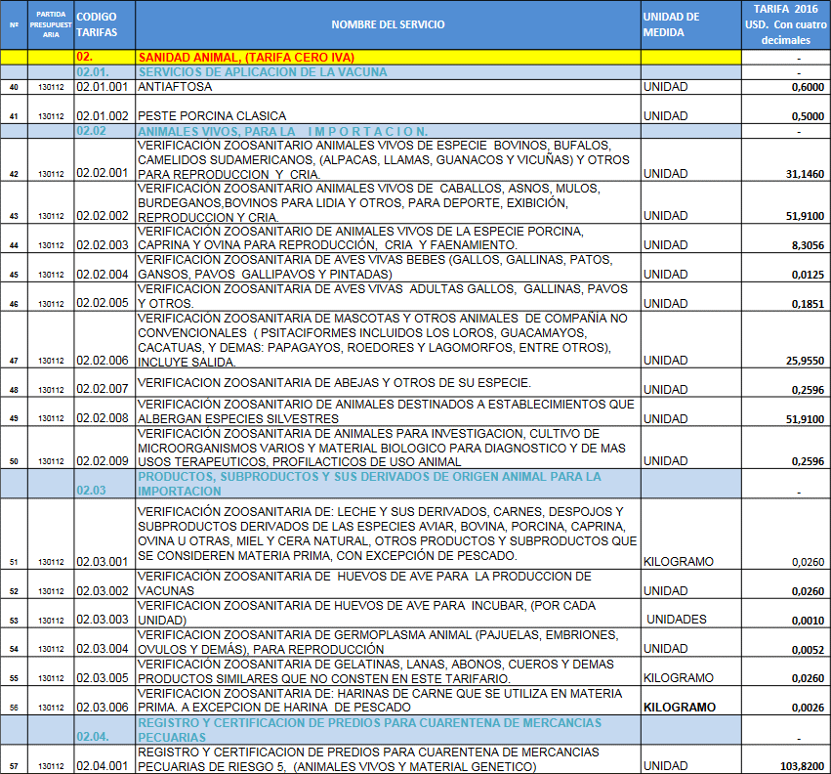Select the PESTE PORCINA CLASICA cell

[387, 116]
